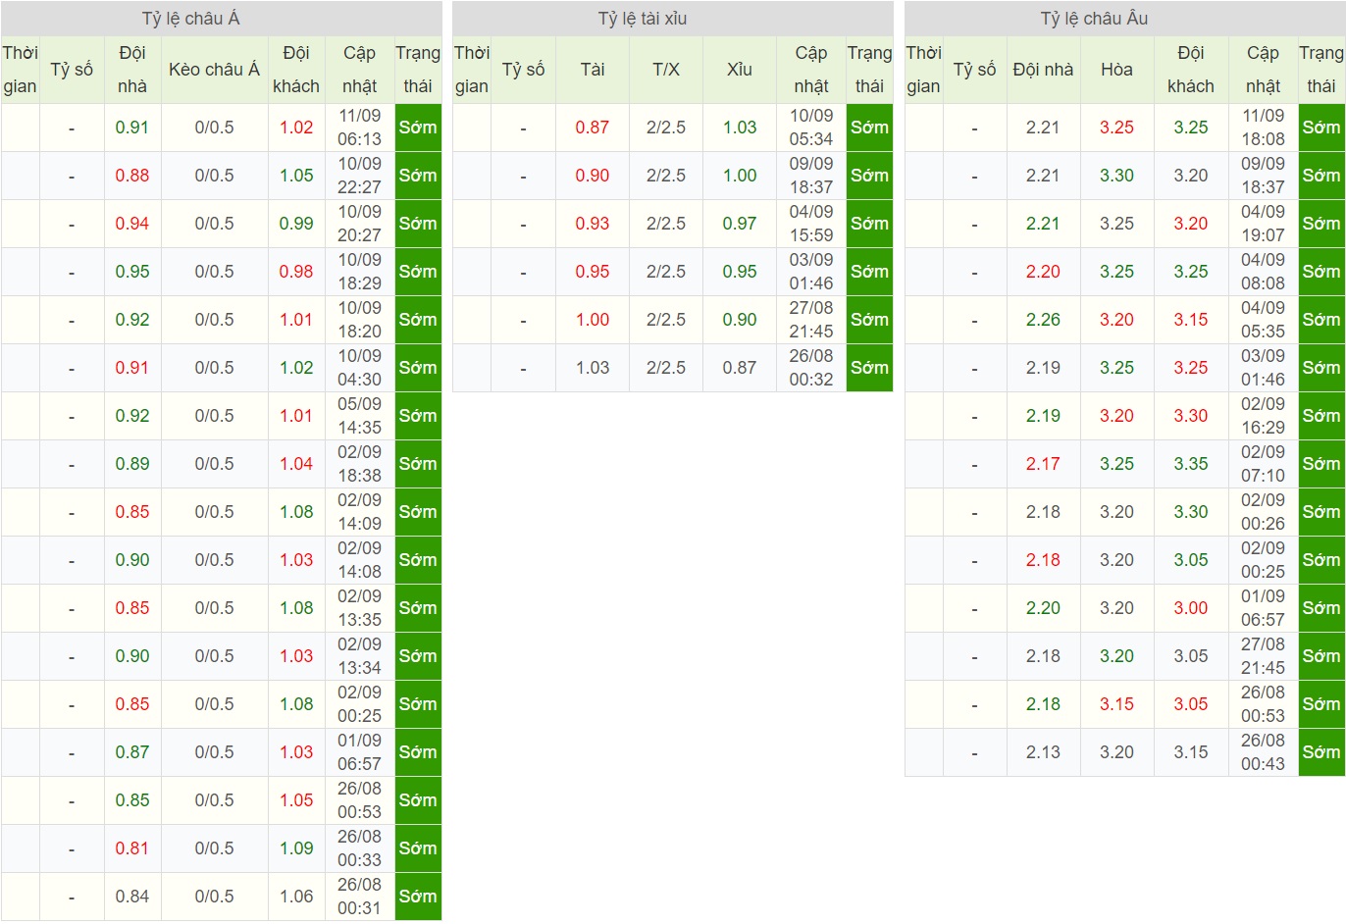Click update time '05/09 14:35'
Screen dimensions: 1346x924
click(x=360, y=416)
